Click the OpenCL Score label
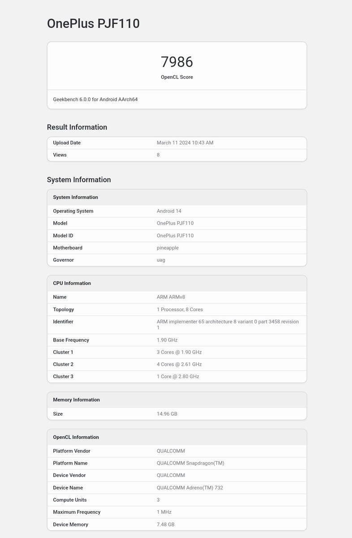 pyautogui.click(x=177, y=77)
